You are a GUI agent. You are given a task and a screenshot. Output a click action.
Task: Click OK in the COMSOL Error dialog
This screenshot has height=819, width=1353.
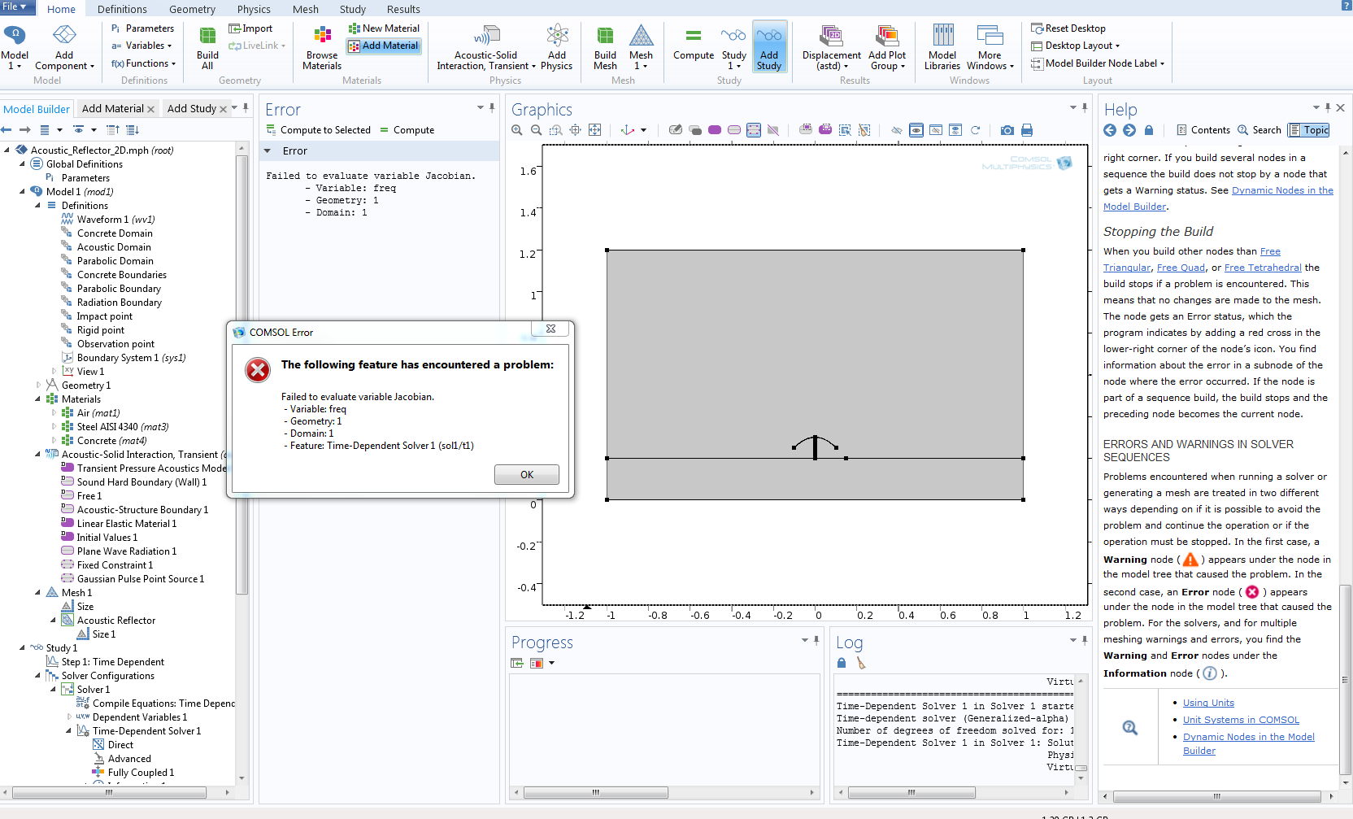click(526, 475)
